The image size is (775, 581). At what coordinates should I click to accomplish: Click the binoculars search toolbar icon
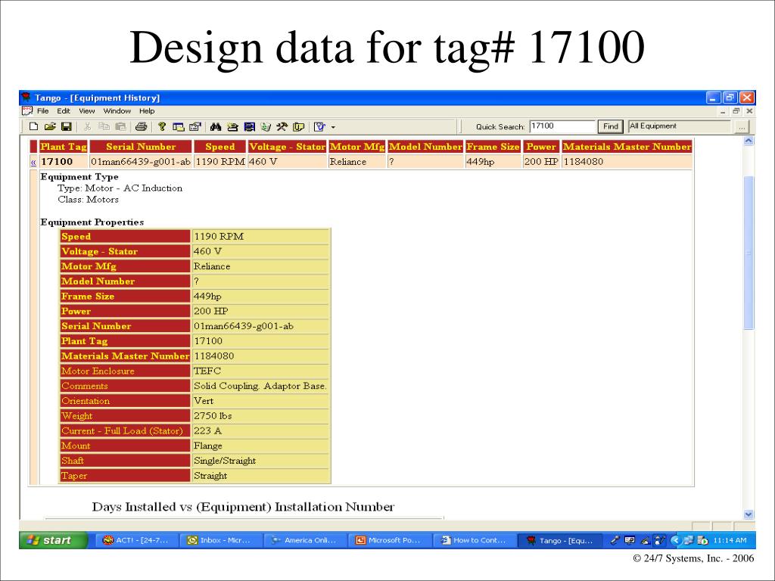(x=216, y=126)
